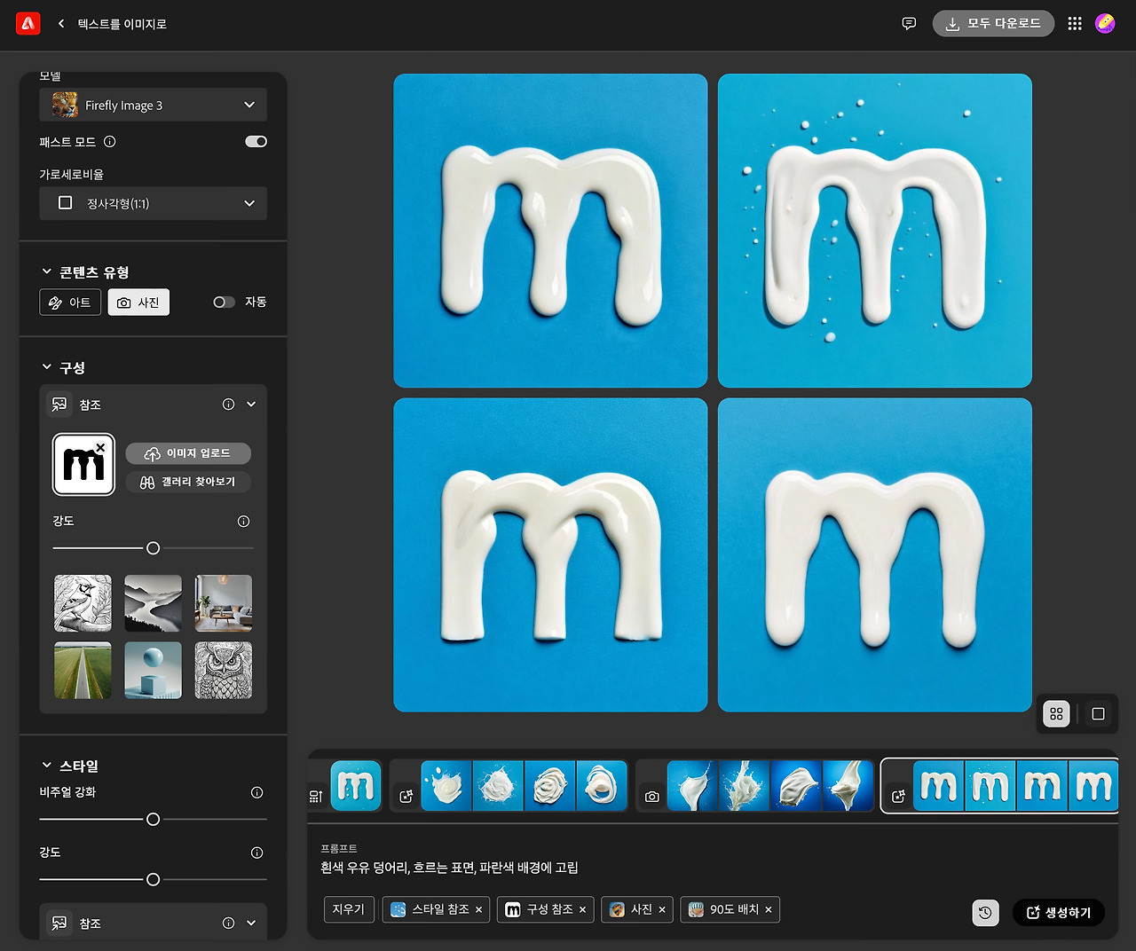Collapse the 콘텐츠 유형 section

[x=47, y=271]
